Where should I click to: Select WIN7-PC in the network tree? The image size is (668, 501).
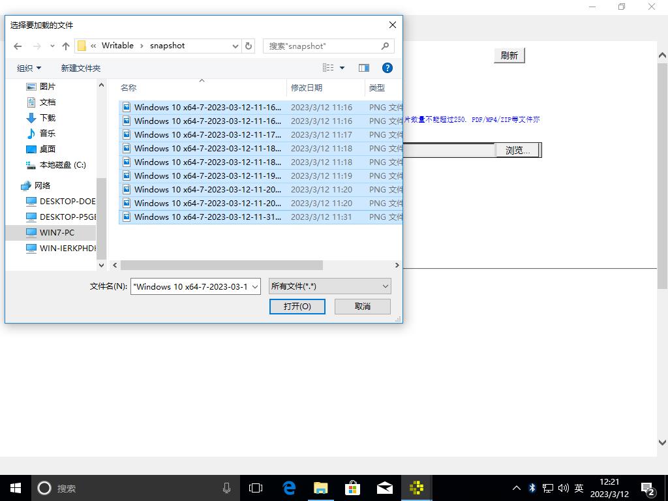(57, 232)
